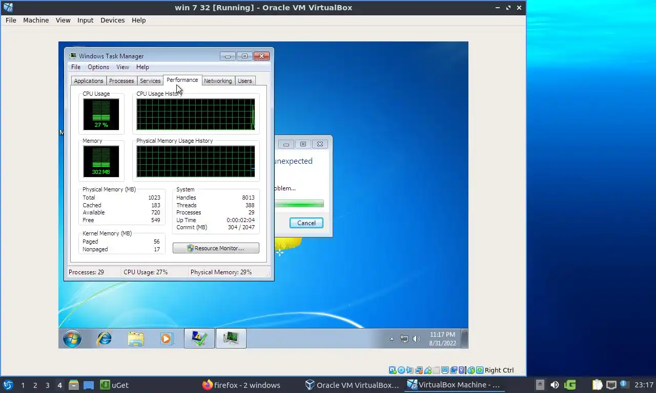Click VirtualBox audio status icon
The height and width of the screenshot is (393, 656).
(410, 370)
